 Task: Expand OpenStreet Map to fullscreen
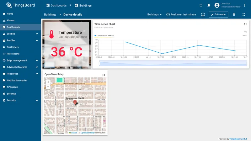(104, 75)
